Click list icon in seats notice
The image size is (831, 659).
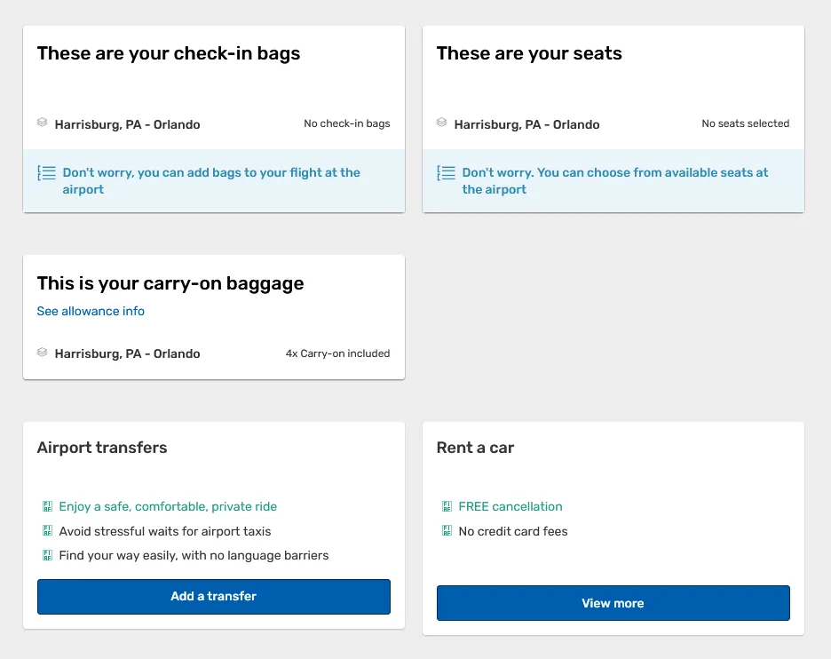point(447,173)
